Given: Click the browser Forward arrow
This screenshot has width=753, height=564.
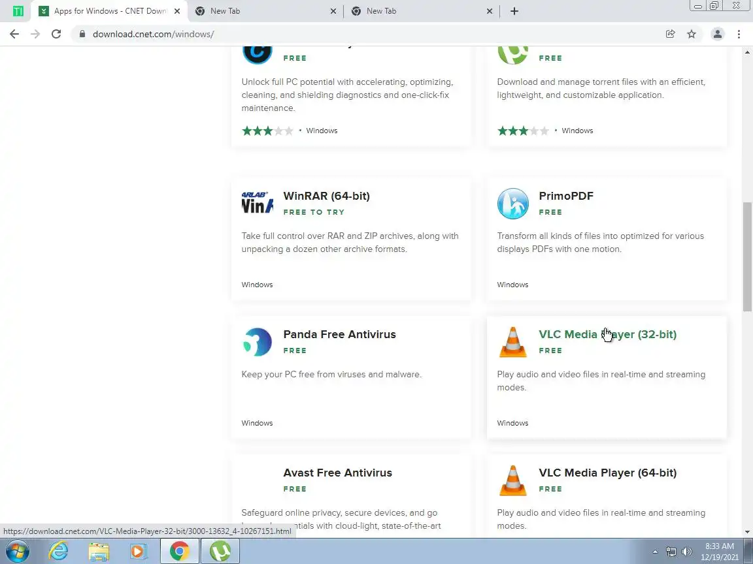Looking at the screenshot, I should coord(35,34).
